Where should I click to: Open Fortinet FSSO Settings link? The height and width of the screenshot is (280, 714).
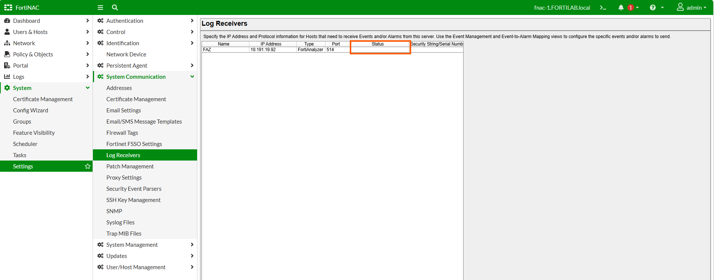point(134,144)
